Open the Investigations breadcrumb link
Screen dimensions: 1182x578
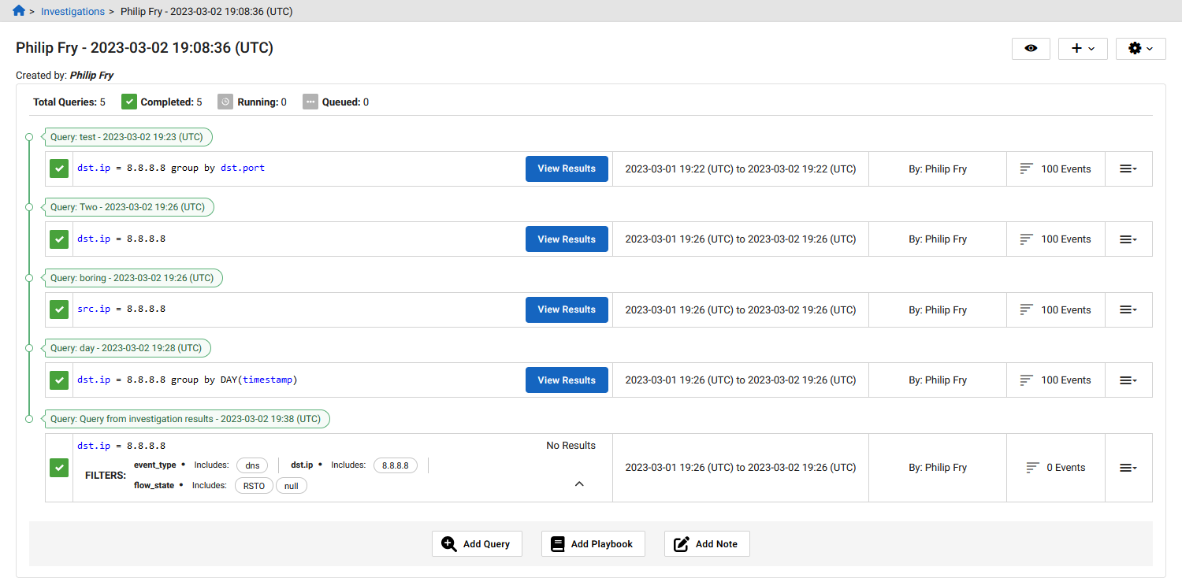(x=72, y=11)
